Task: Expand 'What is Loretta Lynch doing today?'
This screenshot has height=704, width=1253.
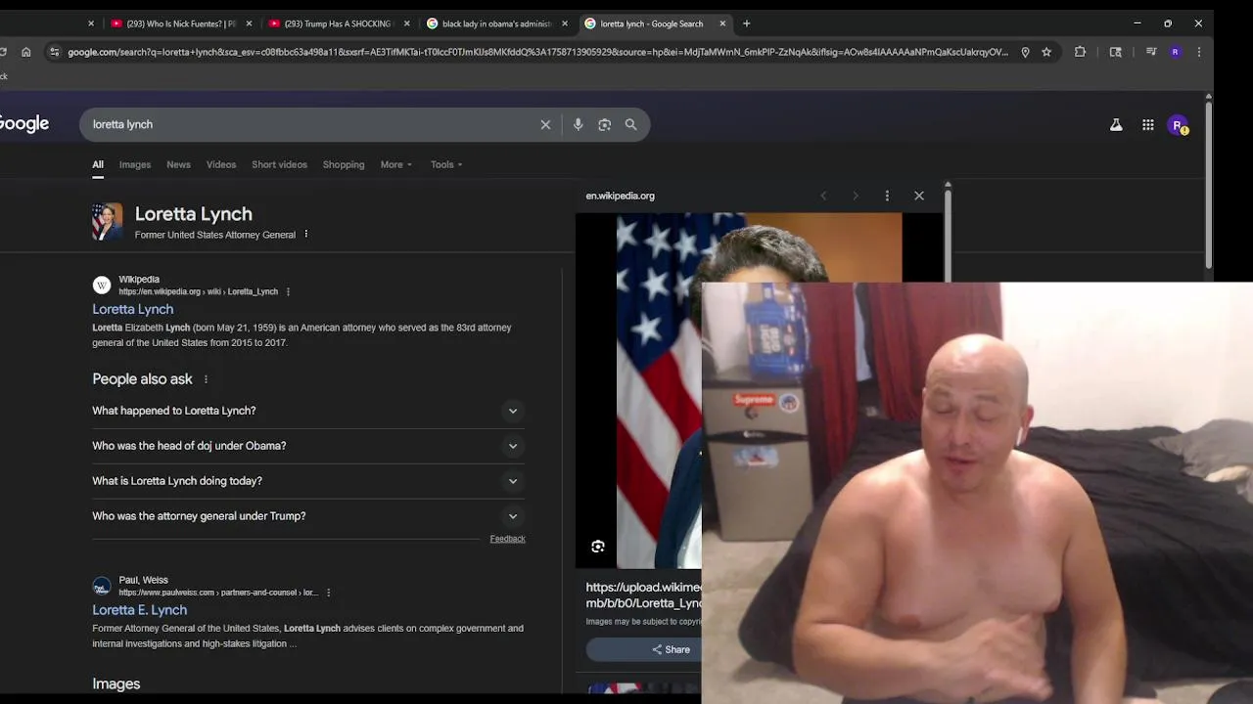Action: point(308,481)
